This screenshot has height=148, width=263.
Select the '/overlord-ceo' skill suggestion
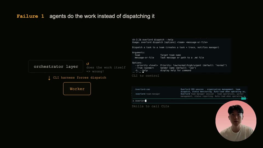(142, 89)
